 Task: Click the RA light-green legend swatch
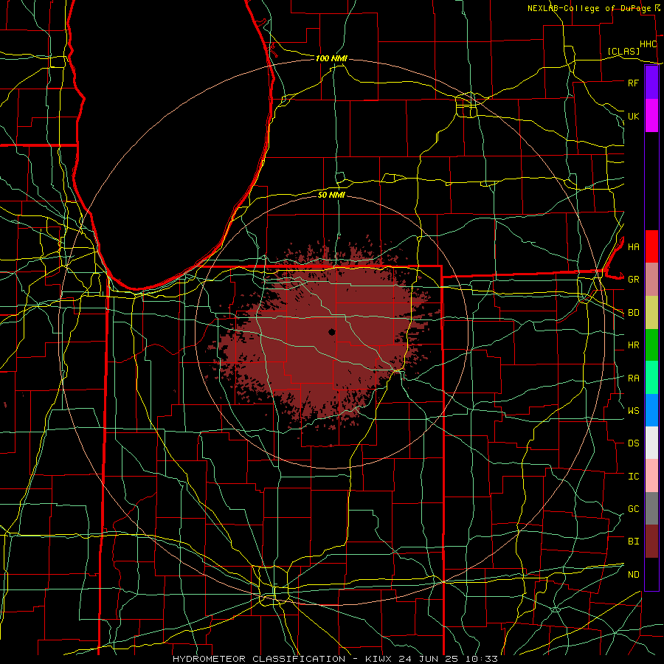(x=651, y=378)
